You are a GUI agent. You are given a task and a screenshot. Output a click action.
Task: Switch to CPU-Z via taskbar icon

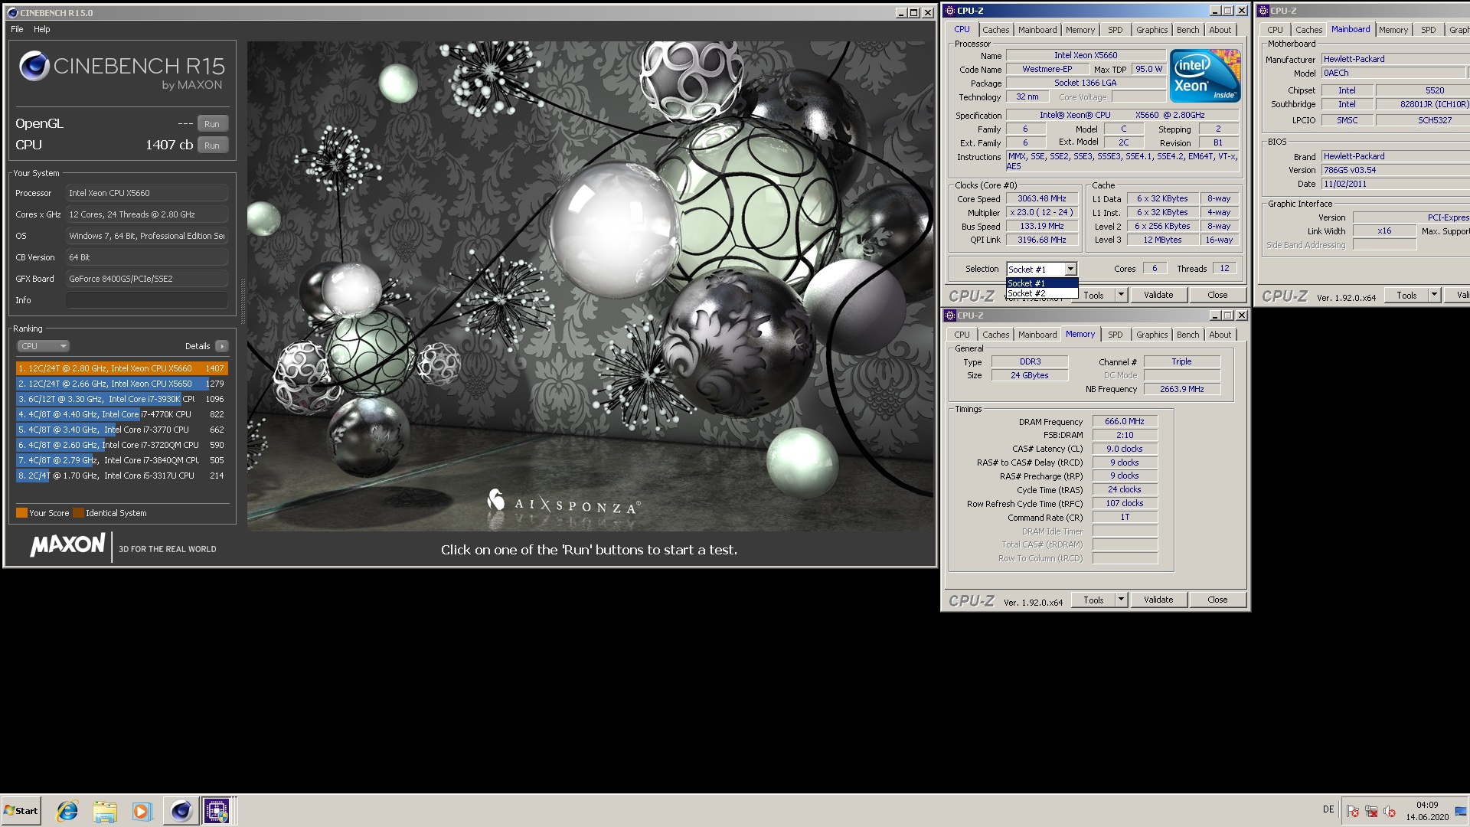(217, 810)
